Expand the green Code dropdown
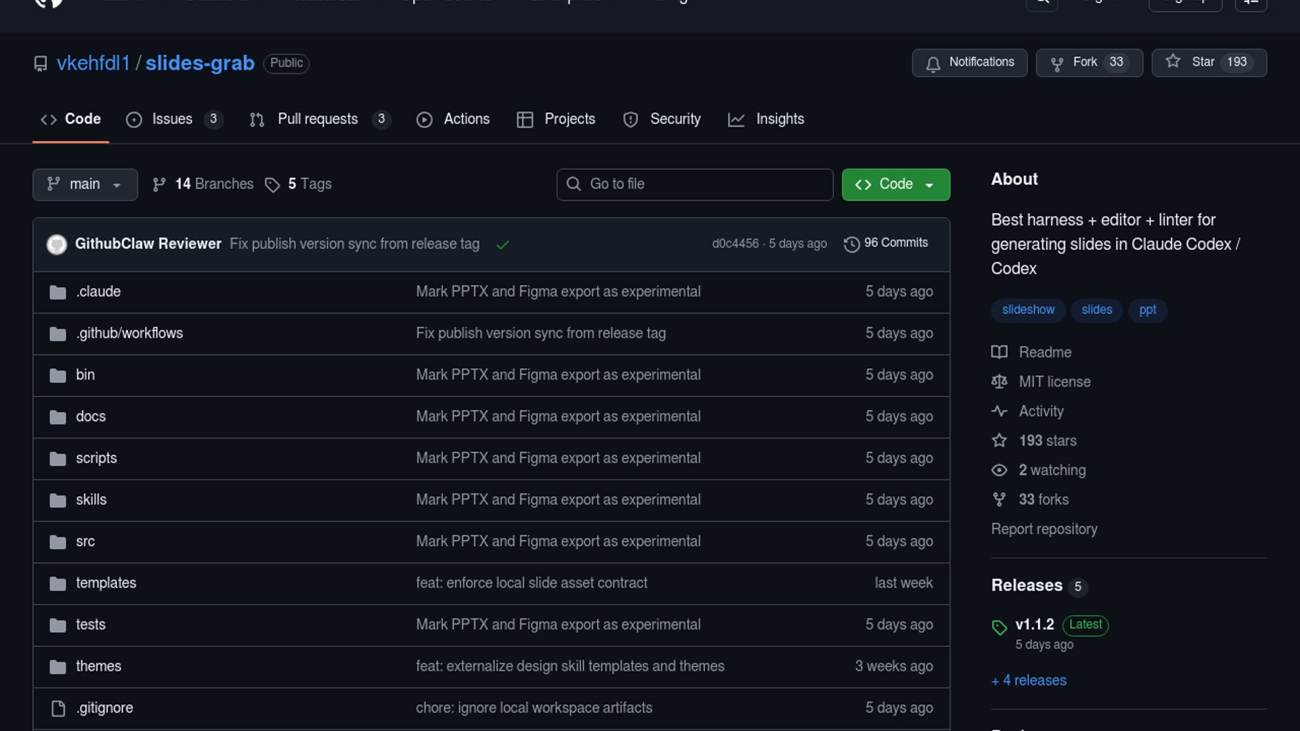 895,184
